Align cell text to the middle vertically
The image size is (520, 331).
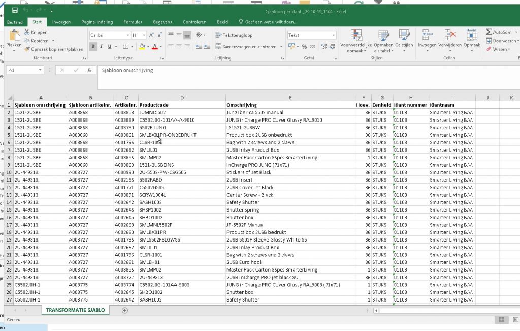pos(179,34)
